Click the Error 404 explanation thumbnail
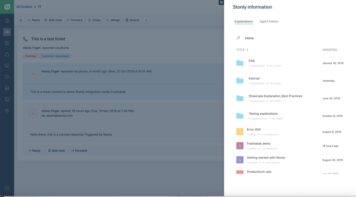 coord(240,132)
